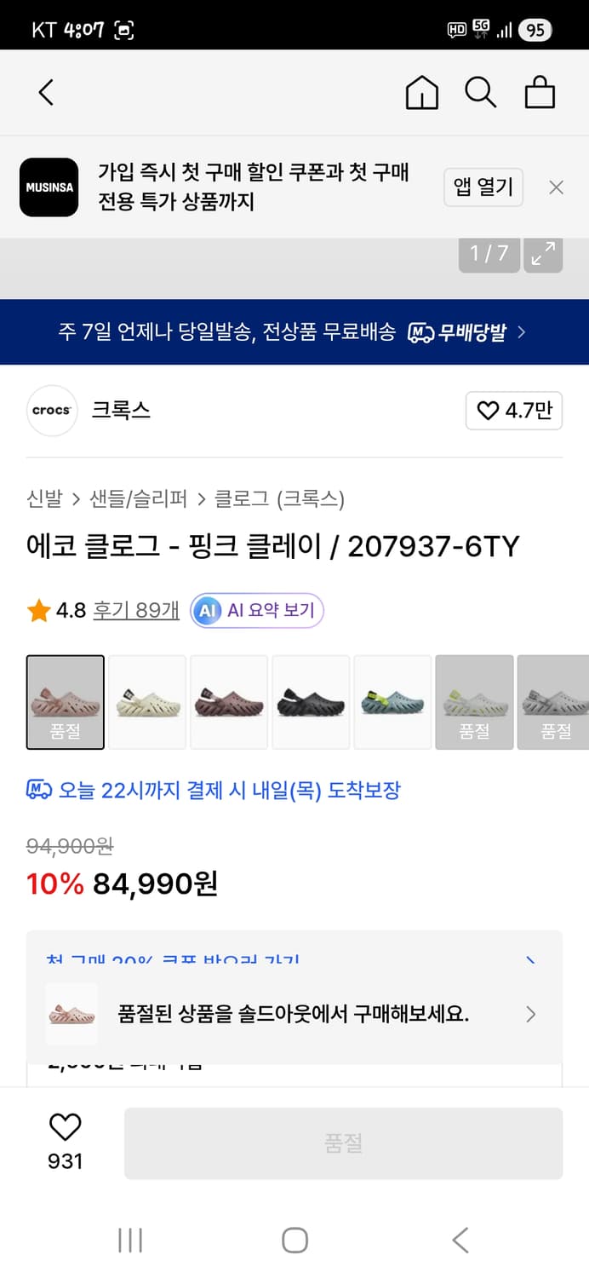Tap the 앱 열기 button
589x1278 pixels.
[483, 187]
